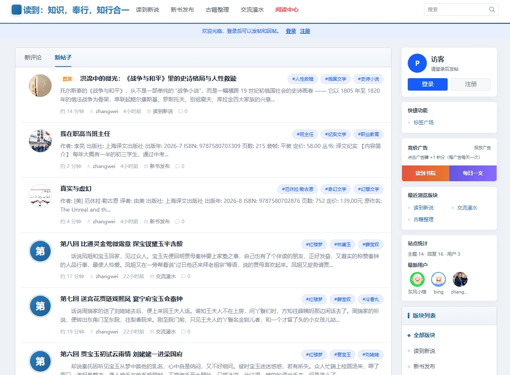Switch to 新评论 tab

point(33,57)
